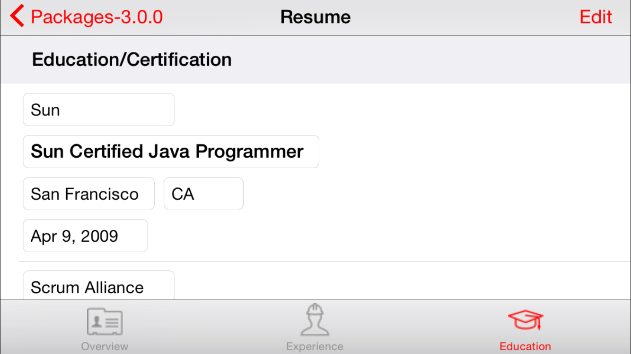Select the Experience hard-hat worker icon
The width and height of the screenshot is (631, 354).
coord(315,320)
